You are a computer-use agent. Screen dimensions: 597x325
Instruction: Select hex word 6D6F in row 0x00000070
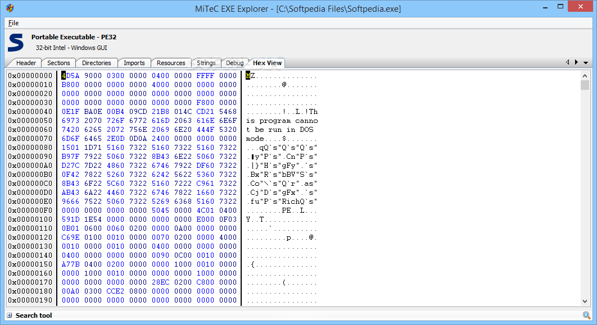point(70,139)
